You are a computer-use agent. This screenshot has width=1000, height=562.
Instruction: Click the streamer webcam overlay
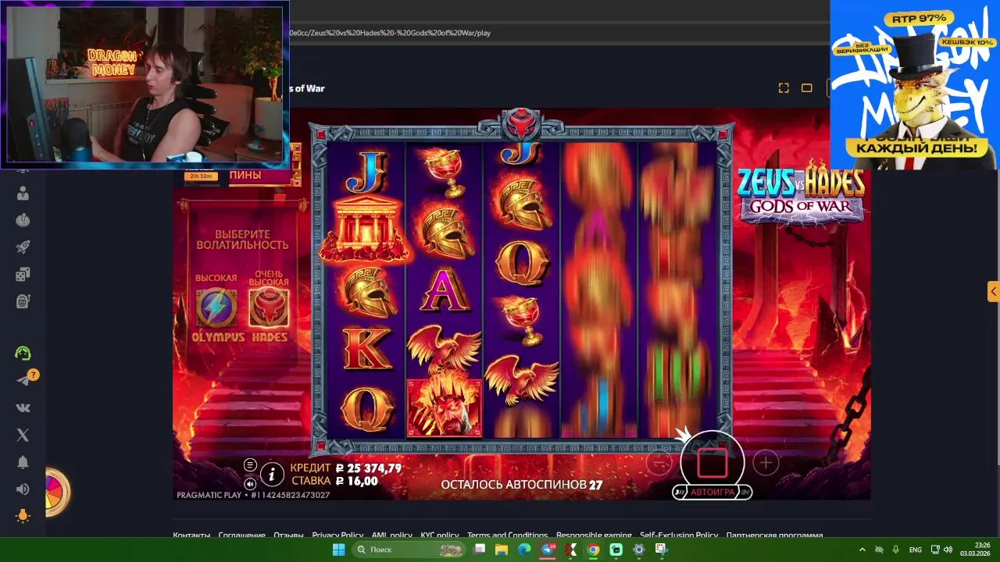point(145,84)
